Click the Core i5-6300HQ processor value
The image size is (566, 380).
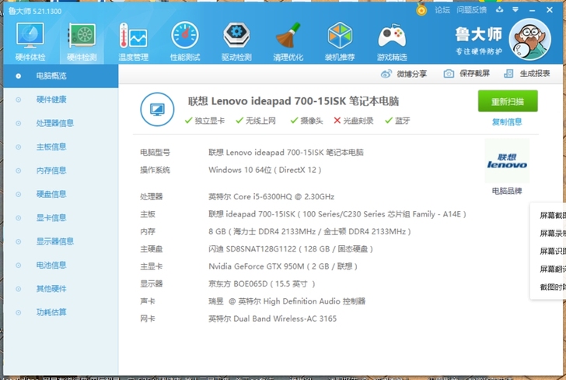click(271, 197)
